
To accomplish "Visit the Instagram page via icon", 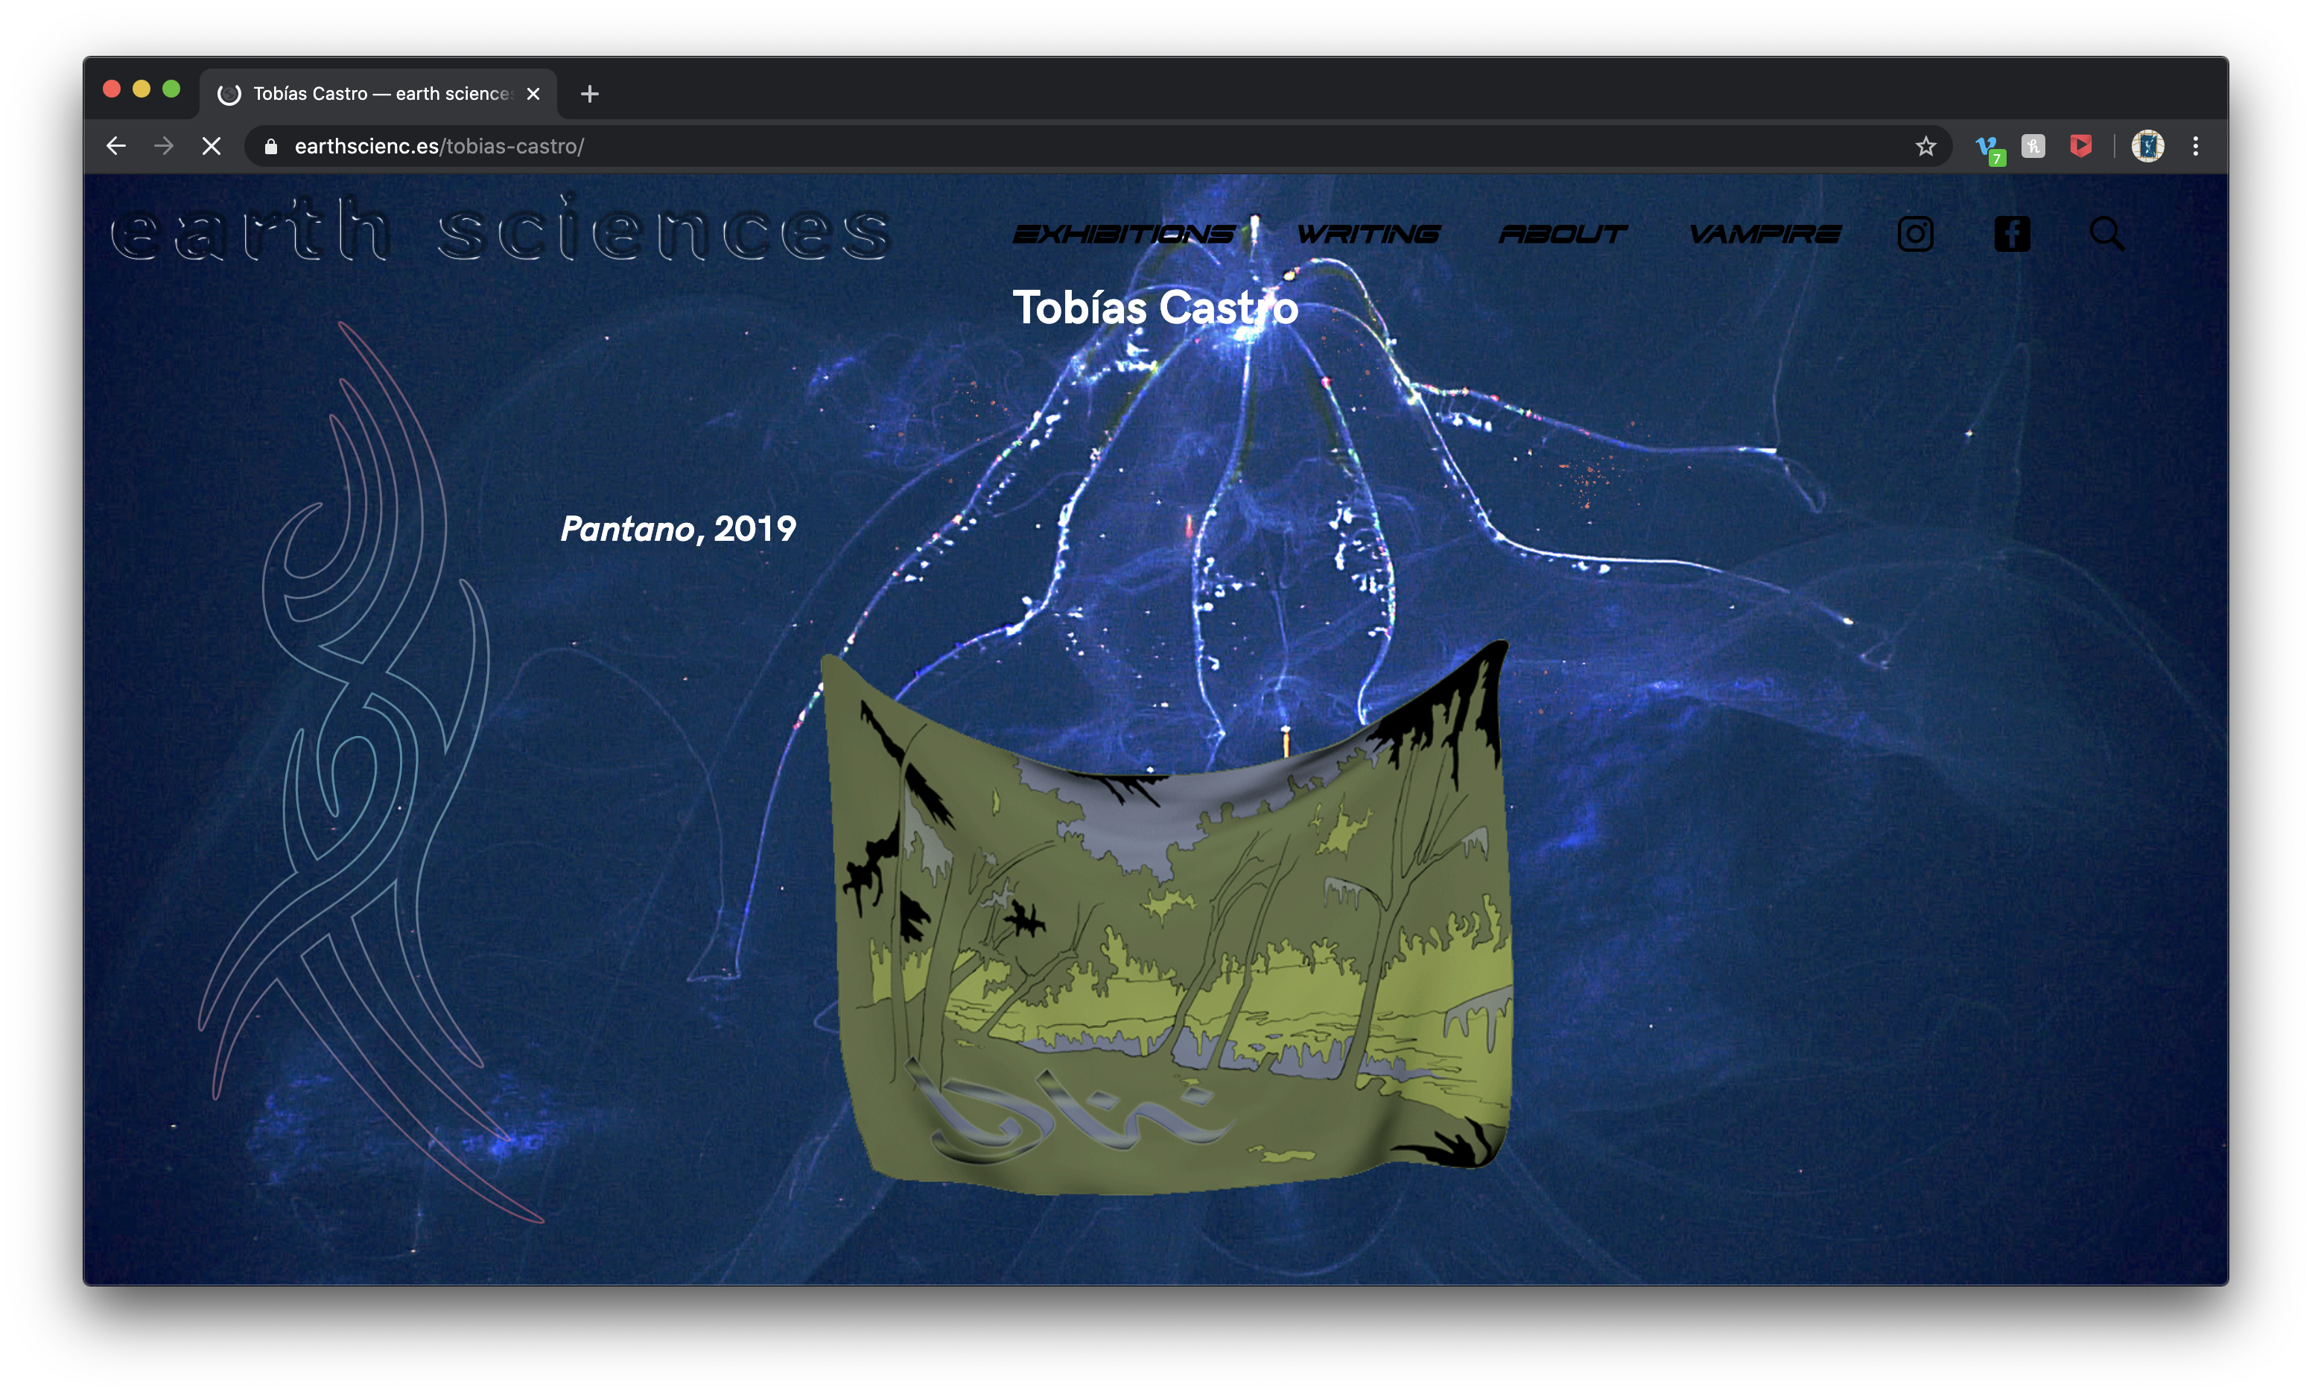I will pyautogui.click(x=1915, y=234).
